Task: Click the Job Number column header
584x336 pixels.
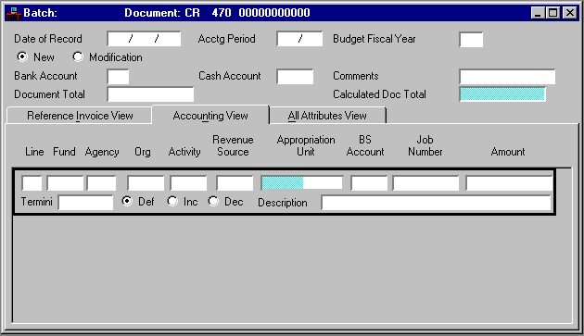Action: (425, 145)
